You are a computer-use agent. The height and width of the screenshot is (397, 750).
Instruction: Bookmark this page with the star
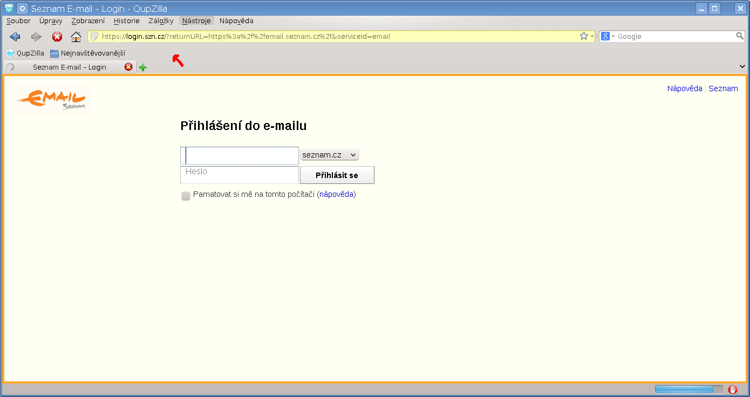(583, 36)
